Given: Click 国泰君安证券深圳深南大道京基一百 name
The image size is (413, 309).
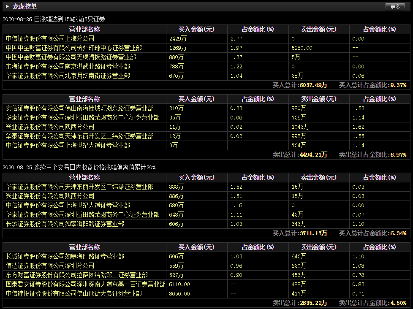Looking at the screenshot, I should tap(86, 284).
